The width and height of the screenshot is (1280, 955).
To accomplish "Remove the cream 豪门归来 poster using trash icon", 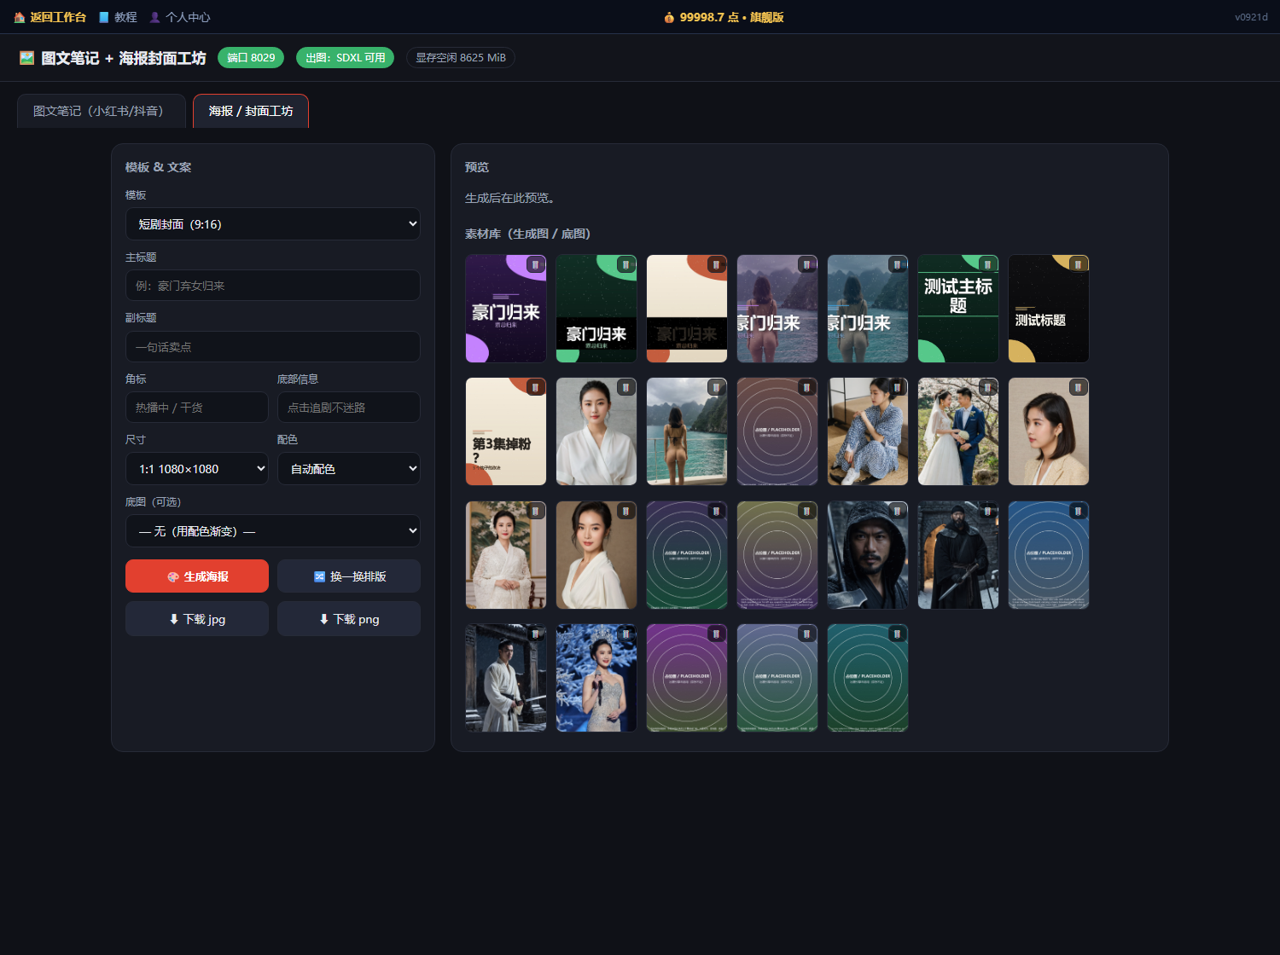I will (x=716, y=265).
